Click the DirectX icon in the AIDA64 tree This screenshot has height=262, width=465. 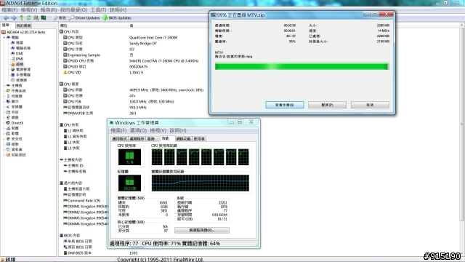[x=8, y=123]
